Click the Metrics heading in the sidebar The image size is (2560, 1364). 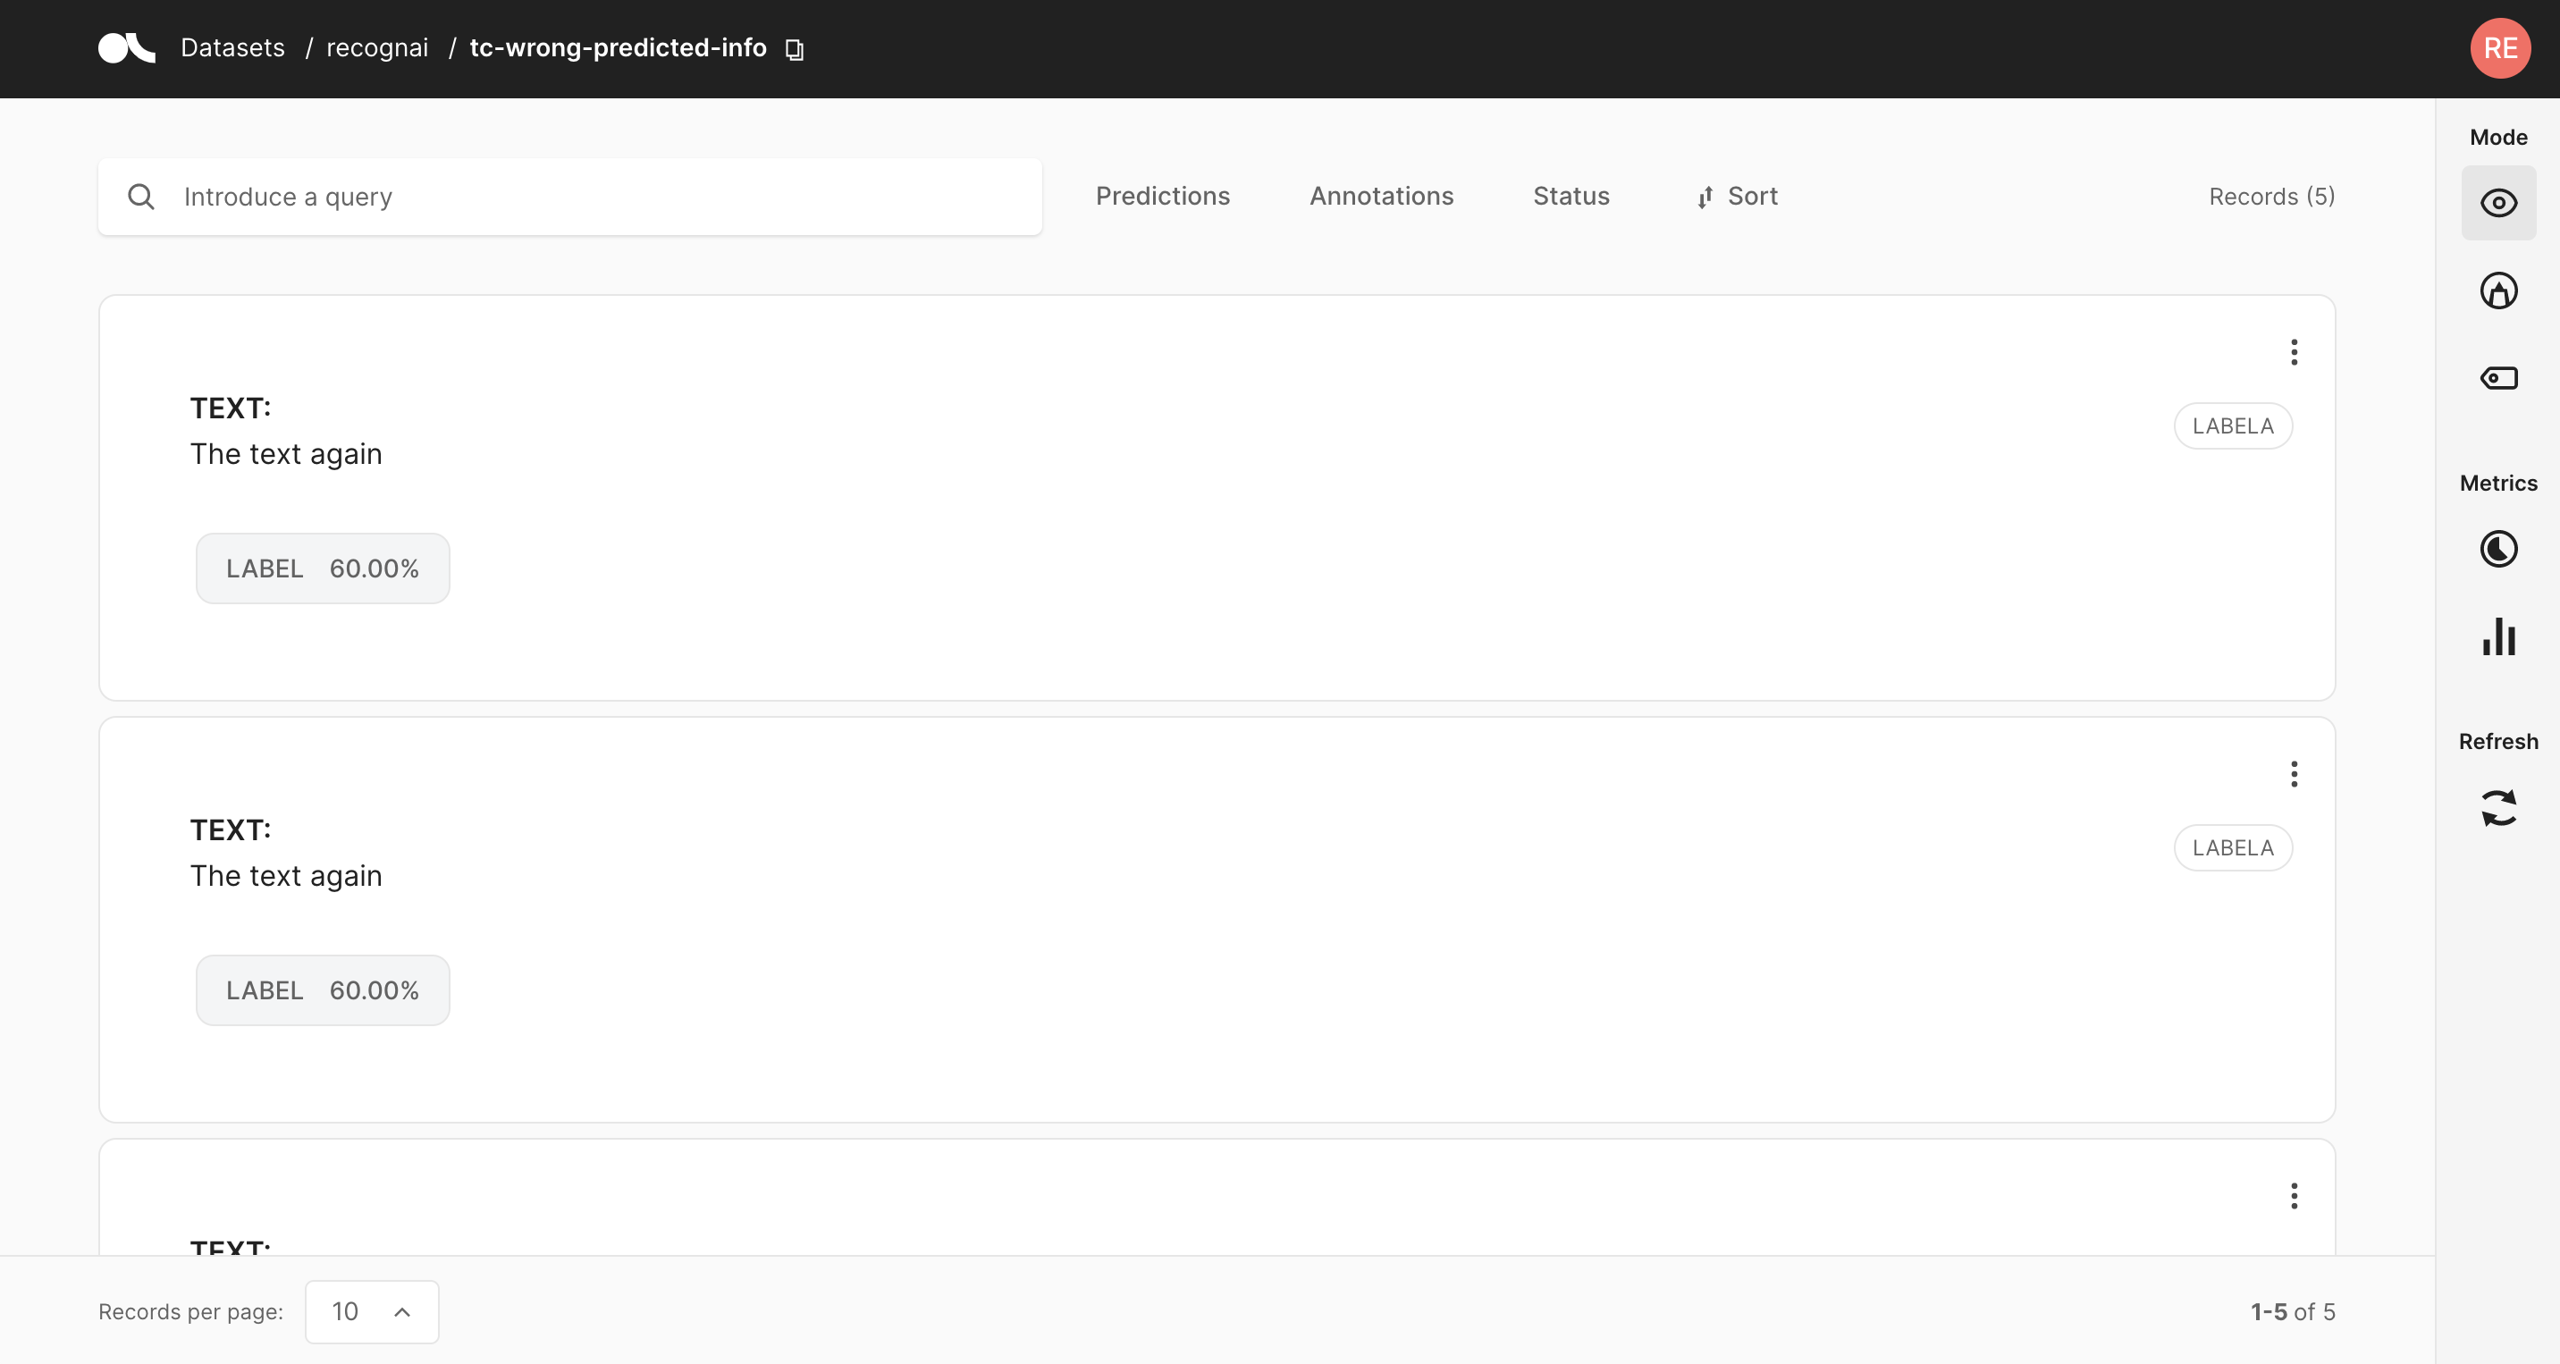coord(2498,483)
